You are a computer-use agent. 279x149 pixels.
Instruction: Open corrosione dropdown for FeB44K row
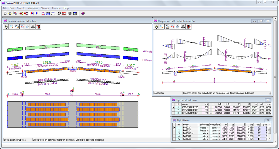219,139
